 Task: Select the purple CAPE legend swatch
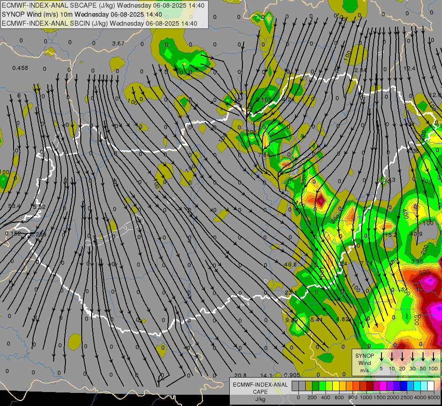(390, 386)
